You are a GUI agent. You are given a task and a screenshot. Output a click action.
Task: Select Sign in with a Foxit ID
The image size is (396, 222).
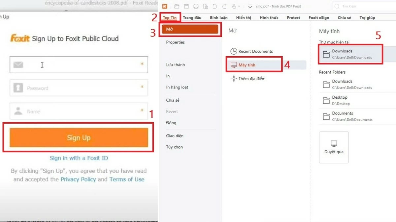click(x=79, y=158)
